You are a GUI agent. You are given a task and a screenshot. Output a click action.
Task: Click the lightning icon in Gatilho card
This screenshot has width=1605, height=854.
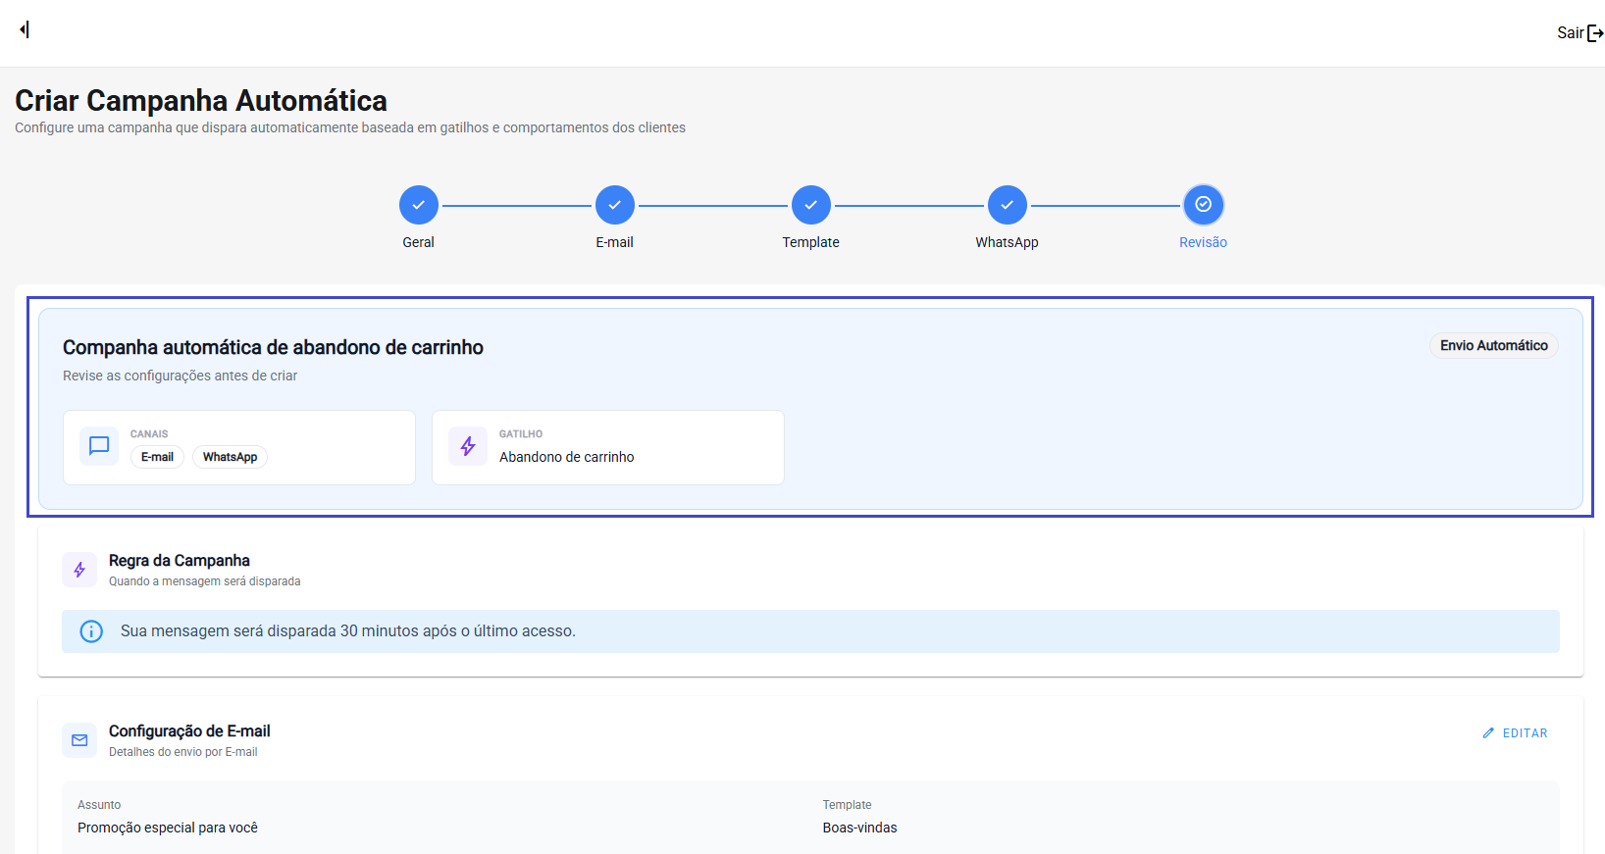[x=468, y=446]
